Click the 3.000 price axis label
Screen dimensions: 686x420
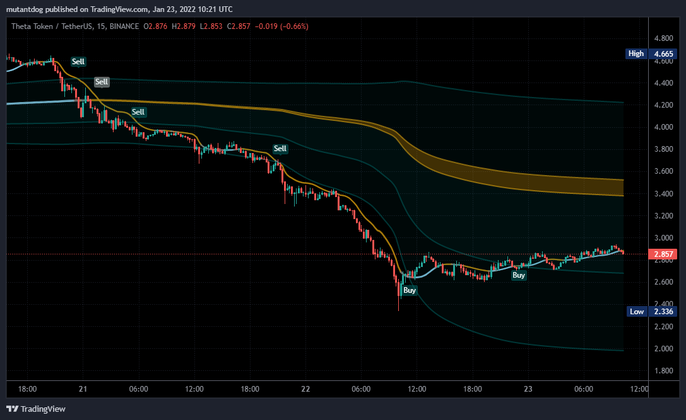663,238
